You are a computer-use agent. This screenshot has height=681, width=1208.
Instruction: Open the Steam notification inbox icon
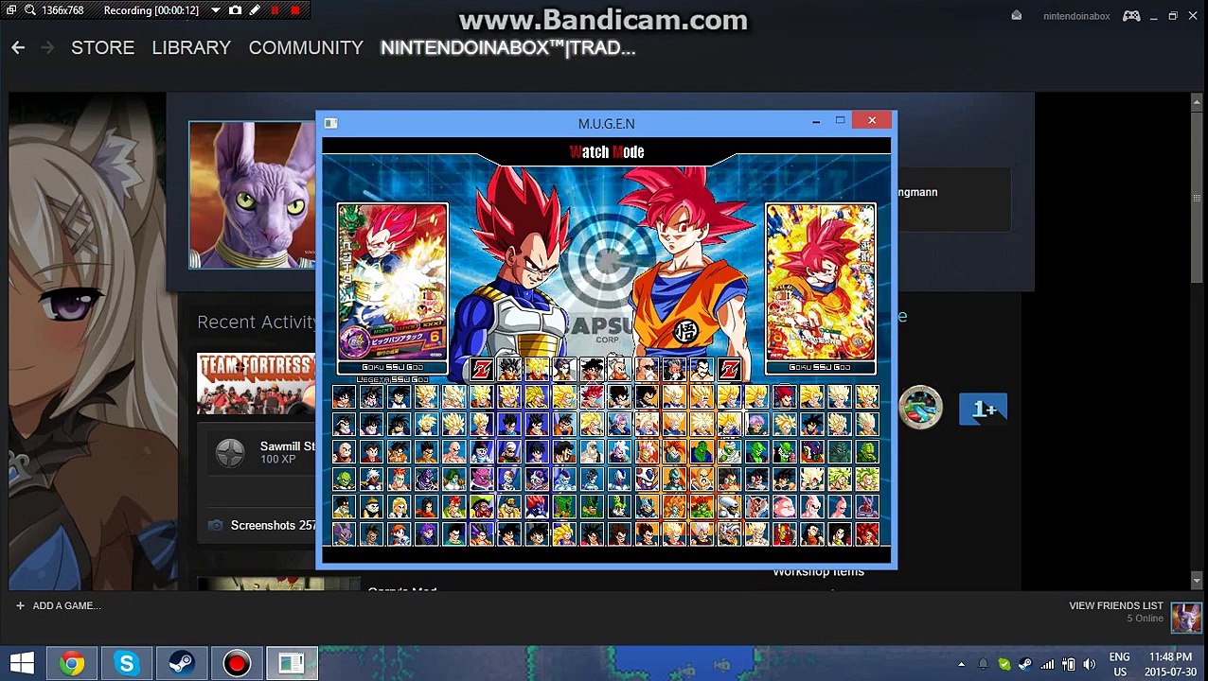point(1017,16)
